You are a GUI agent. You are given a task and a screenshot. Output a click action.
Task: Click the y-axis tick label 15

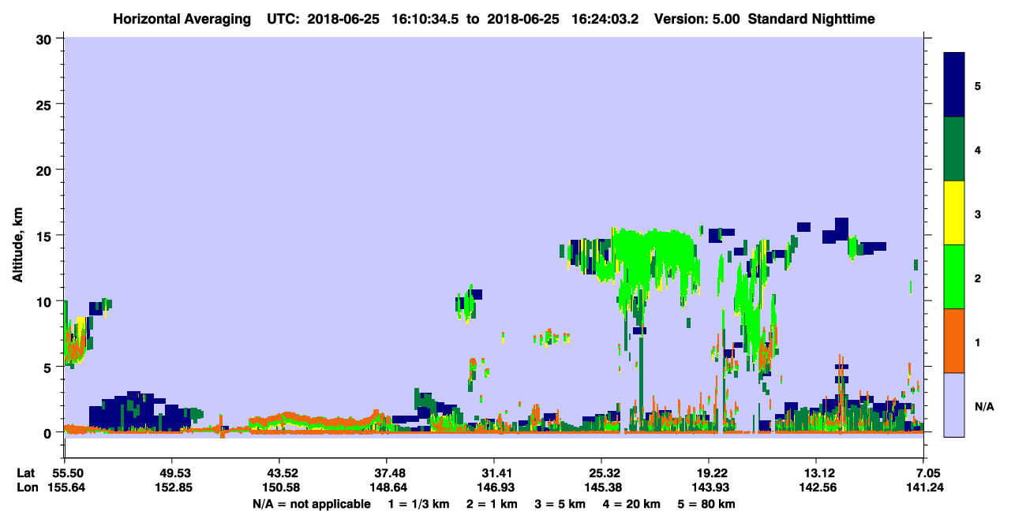click(x=46, y=236)
